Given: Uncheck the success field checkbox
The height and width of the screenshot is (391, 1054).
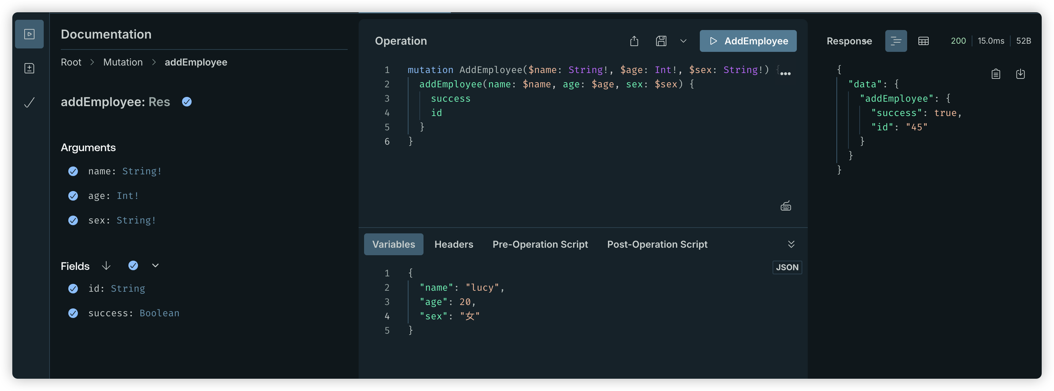Looking at the screenshot, I should click(73, 313).
